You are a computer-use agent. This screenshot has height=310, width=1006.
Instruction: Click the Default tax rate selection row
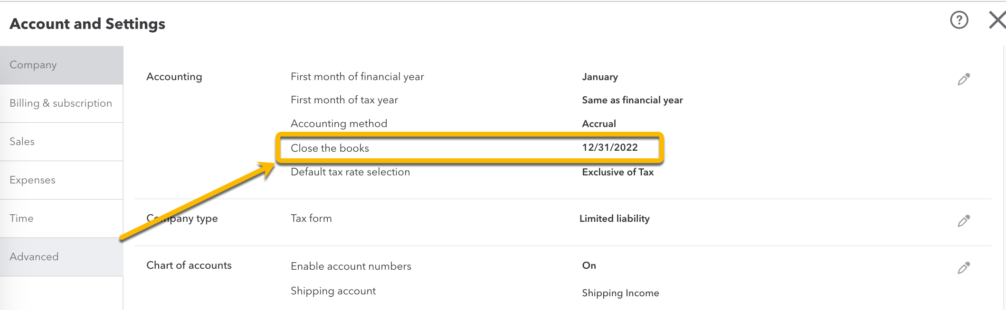[350, 172]
